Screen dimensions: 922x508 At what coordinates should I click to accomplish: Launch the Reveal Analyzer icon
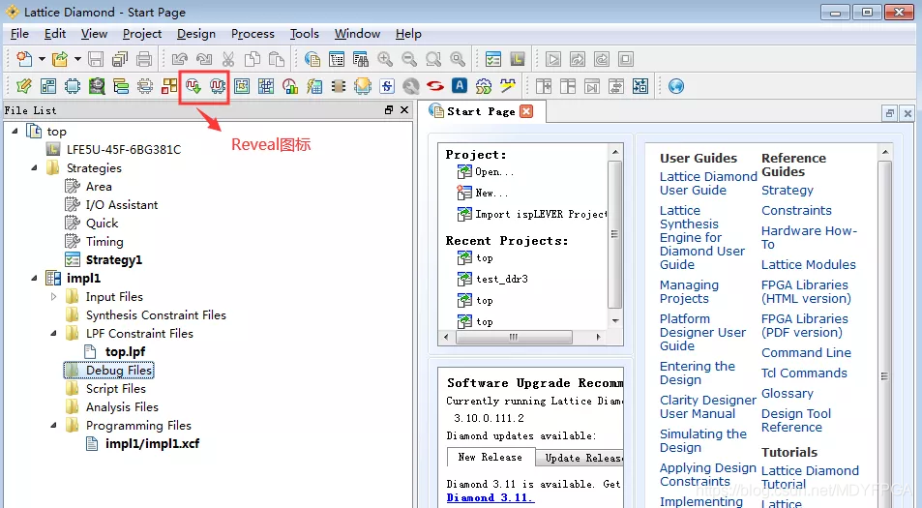(x=218, y=86)
